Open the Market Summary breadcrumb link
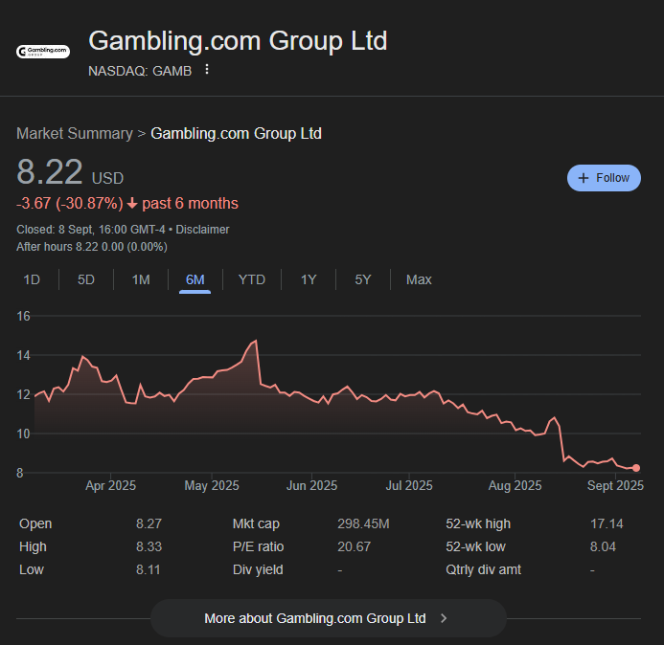Viewport: 664px width, 645px height. [x=75, y=134]
